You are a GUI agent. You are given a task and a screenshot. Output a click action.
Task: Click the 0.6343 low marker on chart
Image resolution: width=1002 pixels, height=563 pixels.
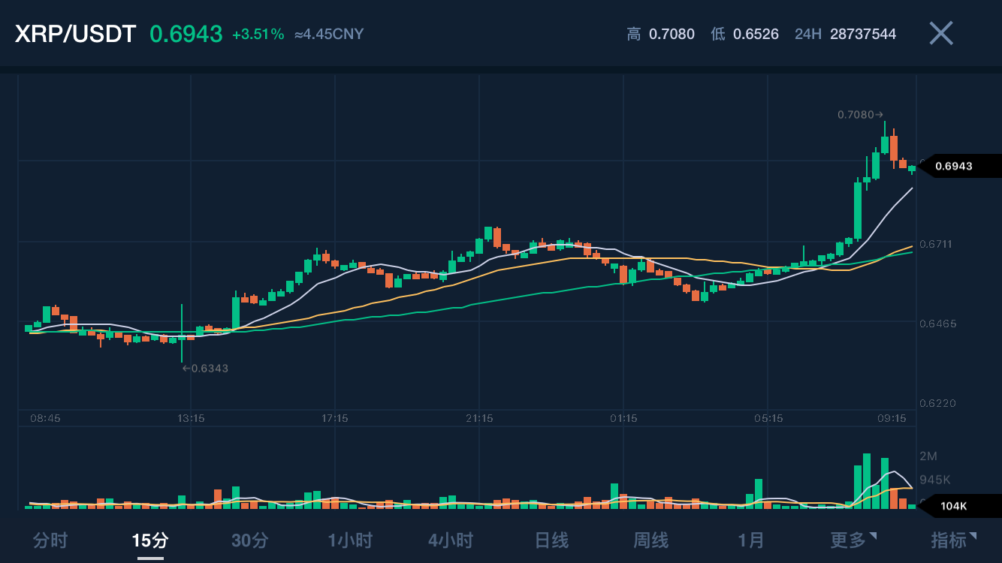[205, 369]
